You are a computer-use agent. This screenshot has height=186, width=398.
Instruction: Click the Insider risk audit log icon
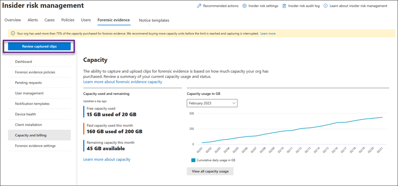pyautogui.click(x=284, y=6)
